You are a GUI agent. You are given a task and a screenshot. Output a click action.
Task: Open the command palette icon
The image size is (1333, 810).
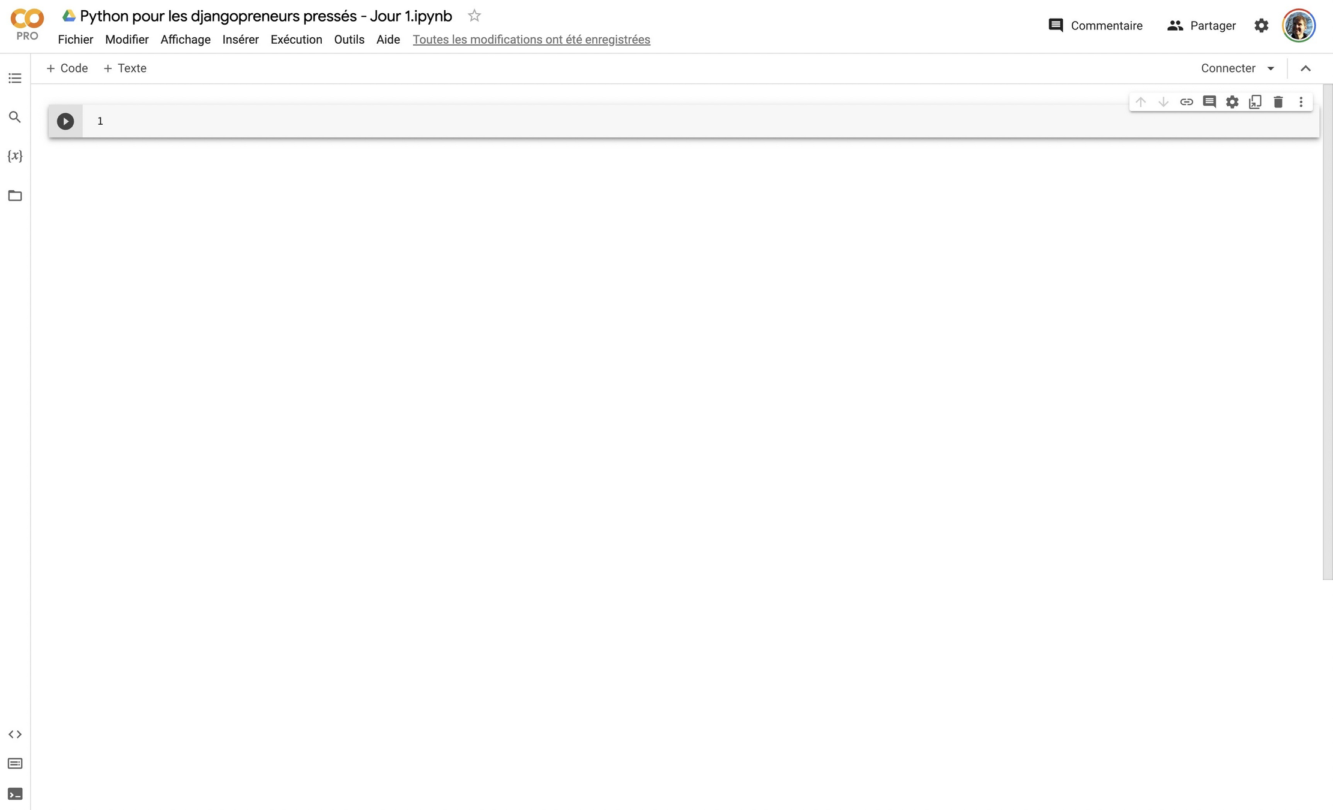tap(15, 764)
